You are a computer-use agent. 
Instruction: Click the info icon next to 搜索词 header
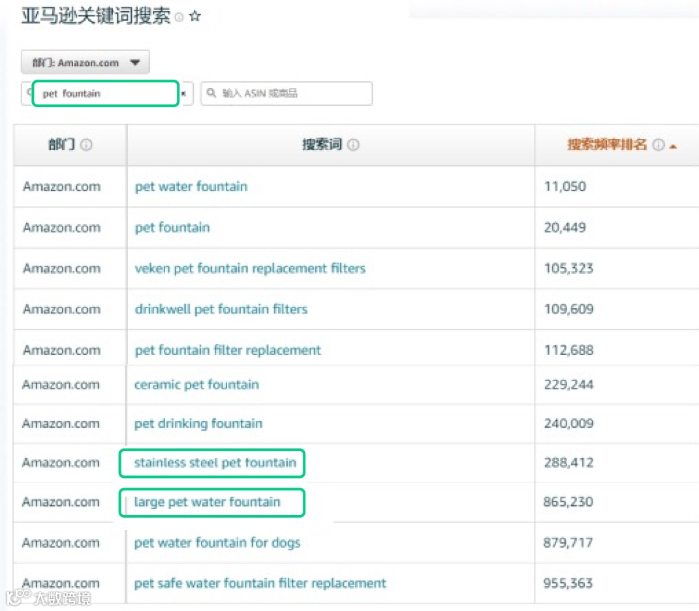(x=353, y=145)
